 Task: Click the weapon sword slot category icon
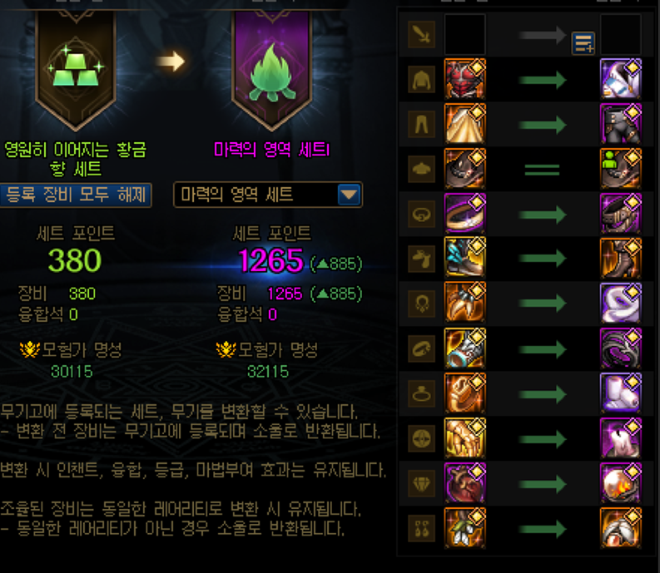coord(421,34)
